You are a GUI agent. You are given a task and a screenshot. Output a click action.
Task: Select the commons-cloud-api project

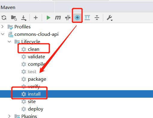pos(36,34)
